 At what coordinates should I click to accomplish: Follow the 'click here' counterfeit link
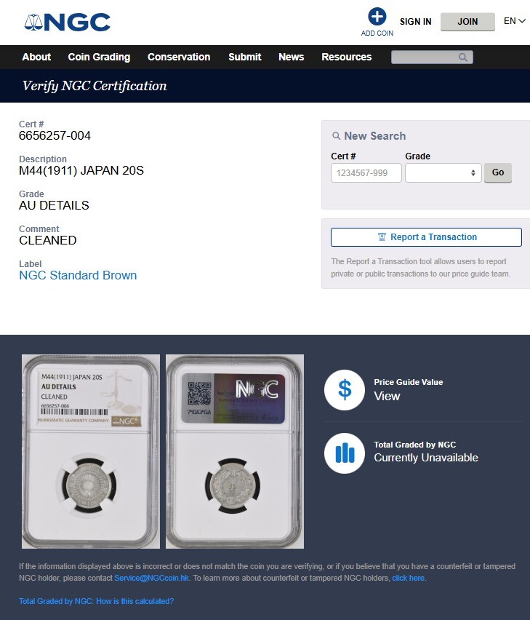pos(409,578)
